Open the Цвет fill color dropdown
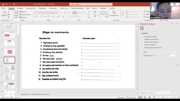The image size is (180, 101). [174, 52]
